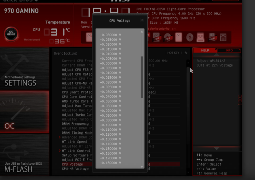This screenshot has width=255, height=180.
Task: Select the plain CD/DVD disc boot device icon
Action: tap(190, 37)
